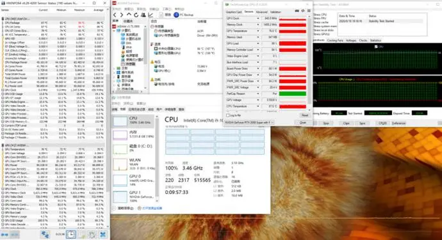Click GPU-Z screenshot camera icon
Screen dimensions: 442x240
(297, 11)
